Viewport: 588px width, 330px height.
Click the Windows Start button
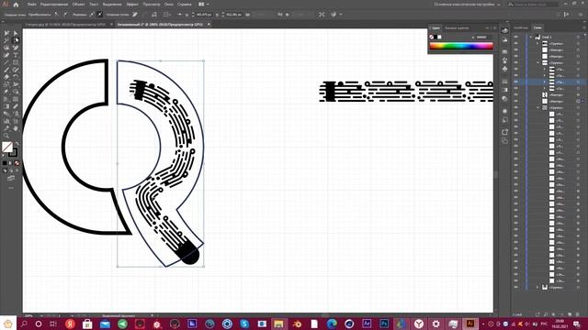[x=8, y=324]
